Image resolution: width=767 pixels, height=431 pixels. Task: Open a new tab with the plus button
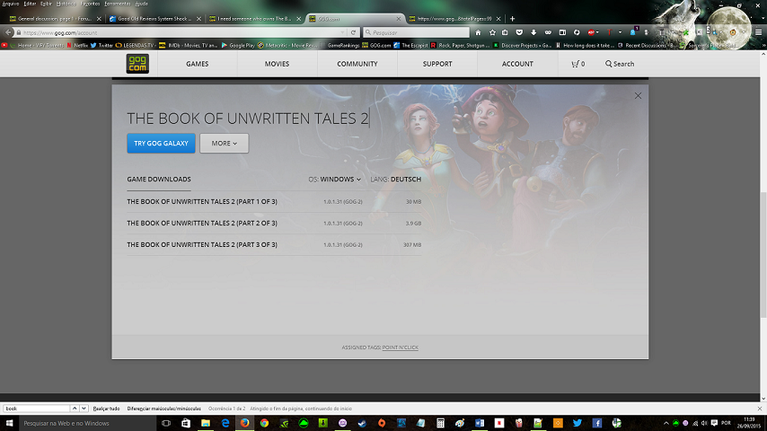[x=512, y=19]
